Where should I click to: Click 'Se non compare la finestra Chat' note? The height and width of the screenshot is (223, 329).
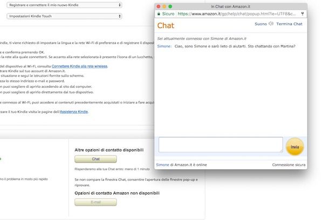tap(136, 182)
